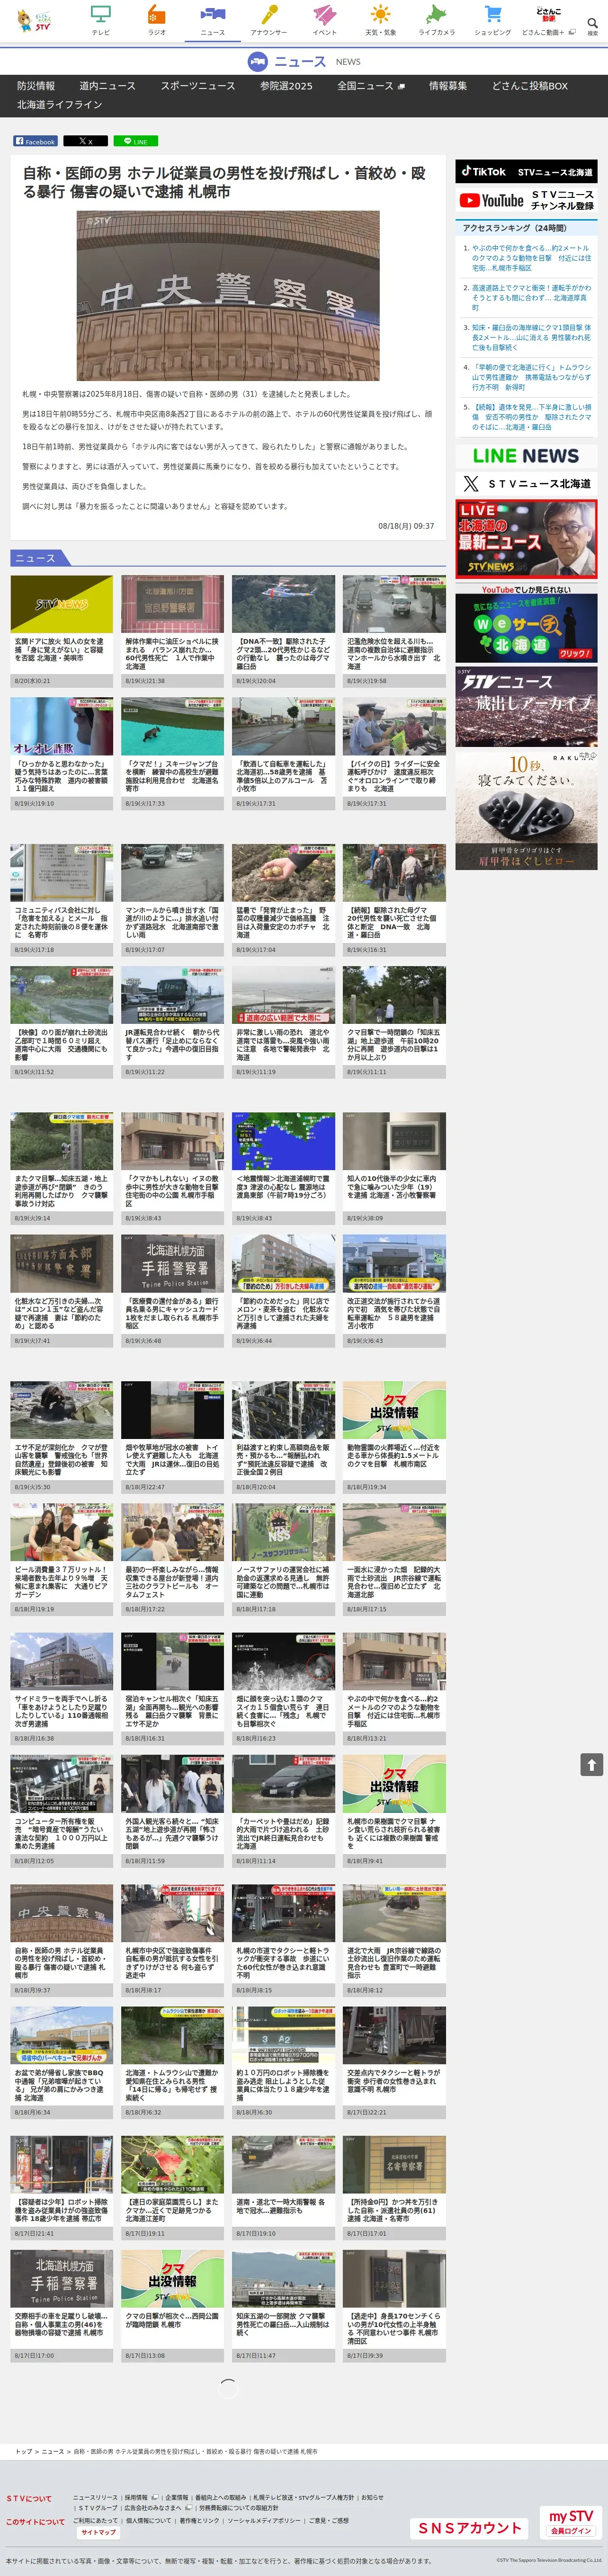Screen dimensions: 608x2576
Task: Open the YouTube STVニュース channel banner
Action: pyautogui.click(x=526, y=200)
